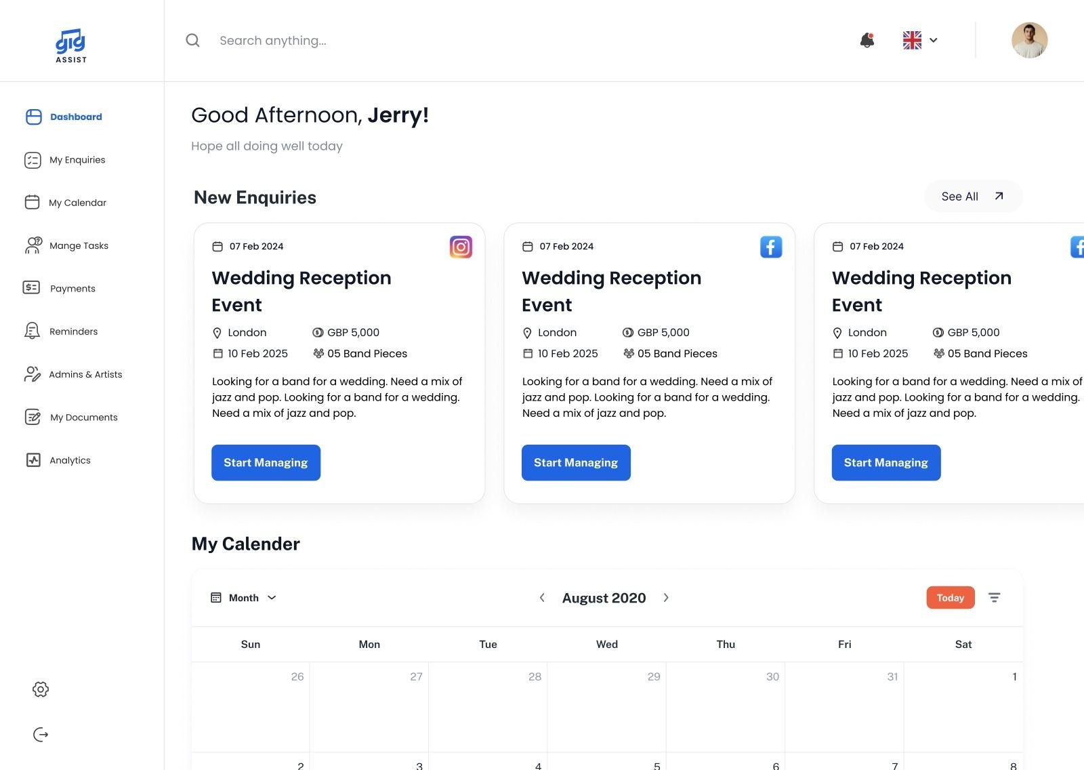Click the Facebook icon on second enquiry card
1084x770 pixels.
click(x=771, y=247)
